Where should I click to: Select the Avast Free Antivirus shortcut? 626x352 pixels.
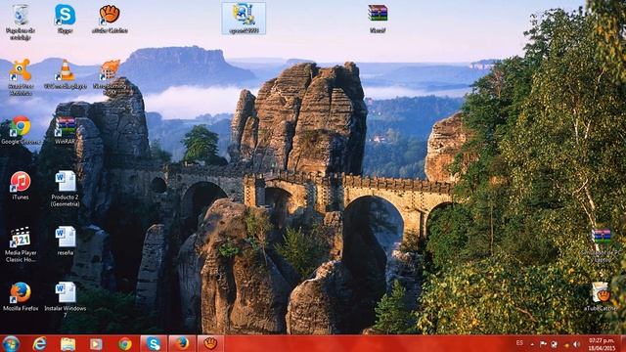tap(21, 77)
